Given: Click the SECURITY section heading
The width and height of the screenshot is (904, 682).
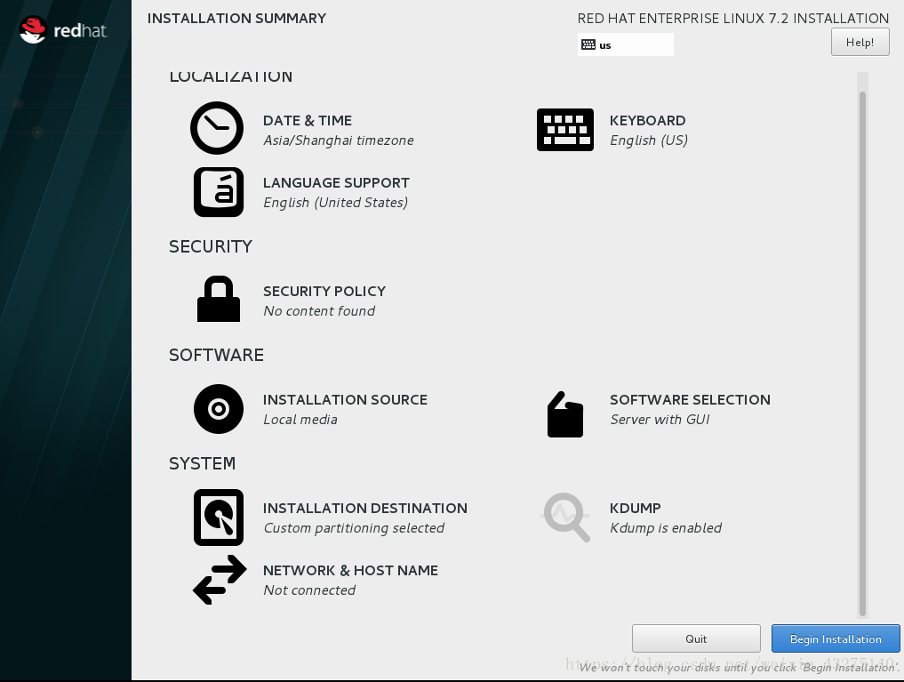Looking at the screenshot, I should [211, 246].
